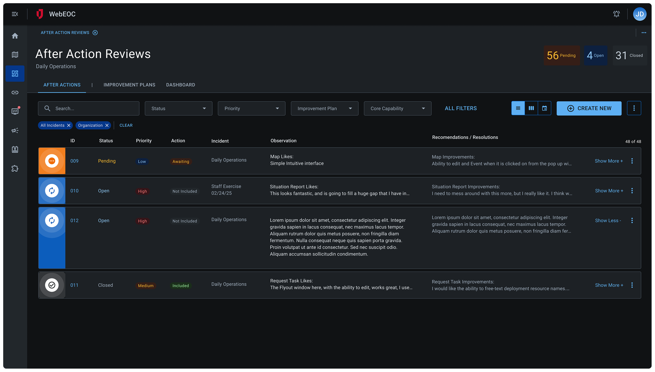Expand the Priority dropdown
Viewport: 655px width, 372px height.
pos(251,108)
